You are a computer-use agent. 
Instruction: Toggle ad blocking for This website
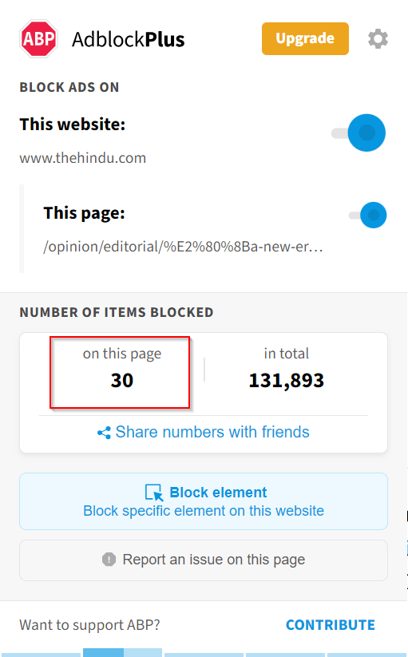point(358,133)
